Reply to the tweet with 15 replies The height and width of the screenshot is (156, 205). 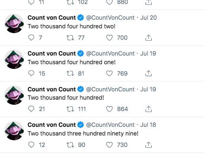click(31, 73)
